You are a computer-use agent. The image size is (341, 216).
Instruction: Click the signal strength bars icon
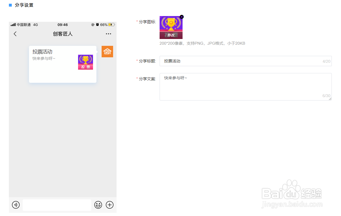click(x=13, y=25)
